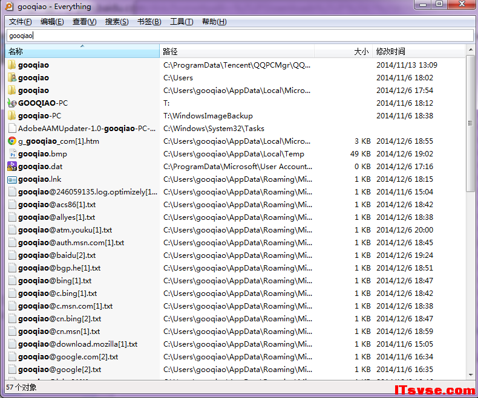Click path C:\Windows\System32\Tasks
The image size is (478, 398).
214,129
